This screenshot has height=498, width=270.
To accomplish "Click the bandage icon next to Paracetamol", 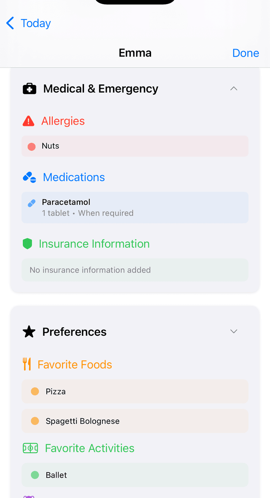I will [32, 203].
